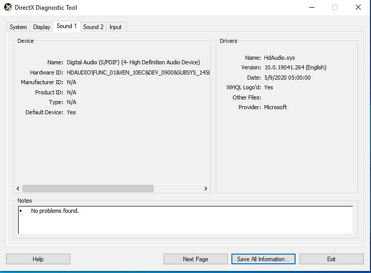Screen dimensions: 371x273
Task: Click the Type N/A value
Action: pyautogui.click(x=71, y=102)
